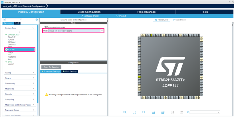Click the peripheral search magnifier icon

pos(4,19)
